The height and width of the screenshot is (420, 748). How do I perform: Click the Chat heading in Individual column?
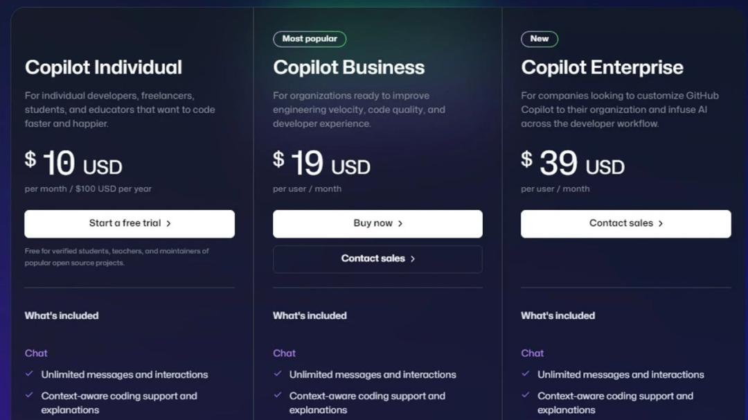(36, 353)
